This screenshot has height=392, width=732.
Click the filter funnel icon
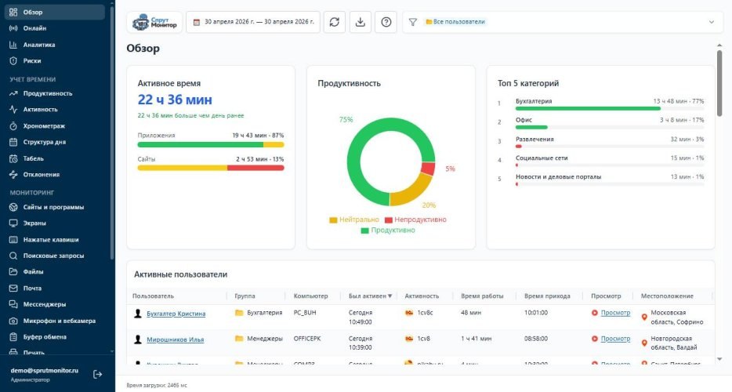point(413,22)
